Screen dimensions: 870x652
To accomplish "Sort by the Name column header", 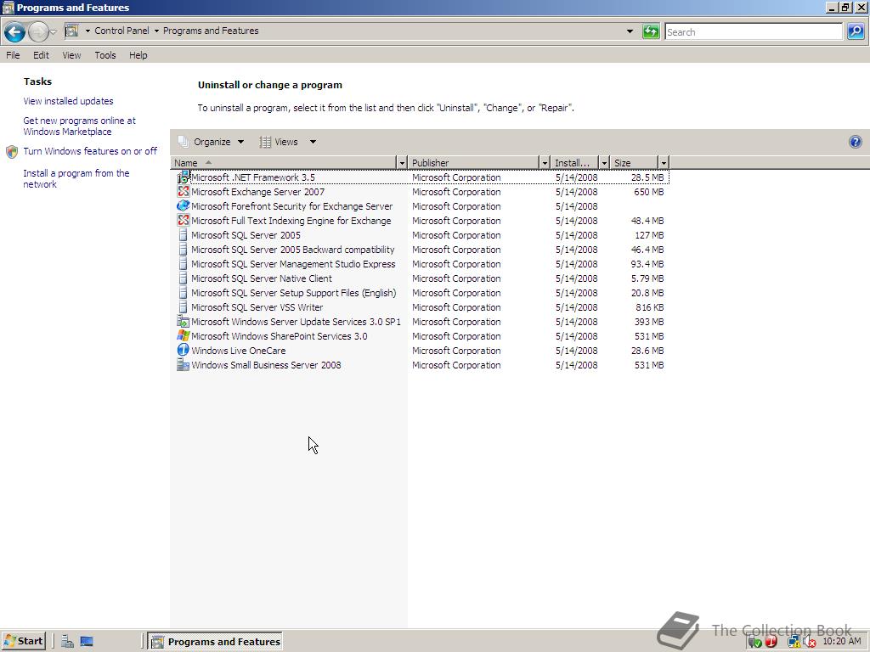I will point(284,163).
